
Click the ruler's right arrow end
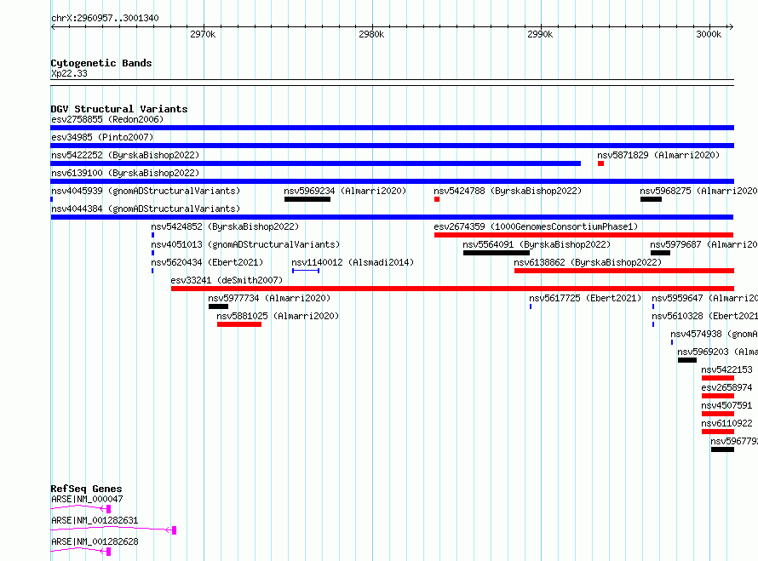click(731, 27)
